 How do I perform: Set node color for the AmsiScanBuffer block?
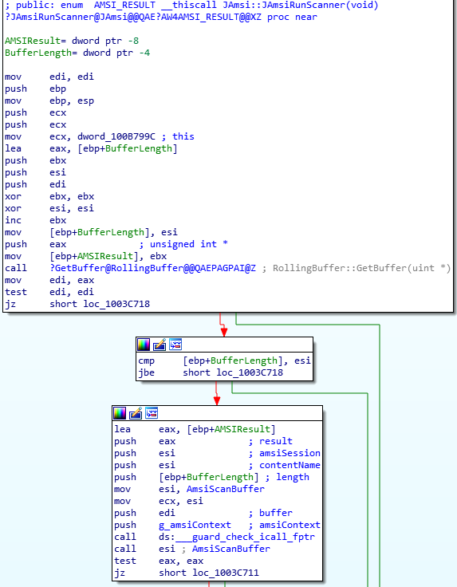(120, 413)
